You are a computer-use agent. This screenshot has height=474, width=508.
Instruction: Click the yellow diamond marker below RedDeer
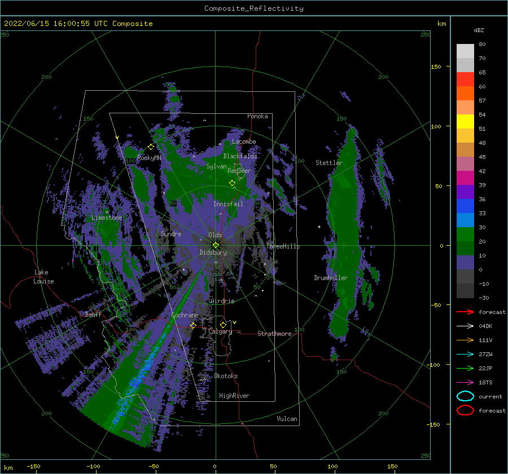pos(232,183)
